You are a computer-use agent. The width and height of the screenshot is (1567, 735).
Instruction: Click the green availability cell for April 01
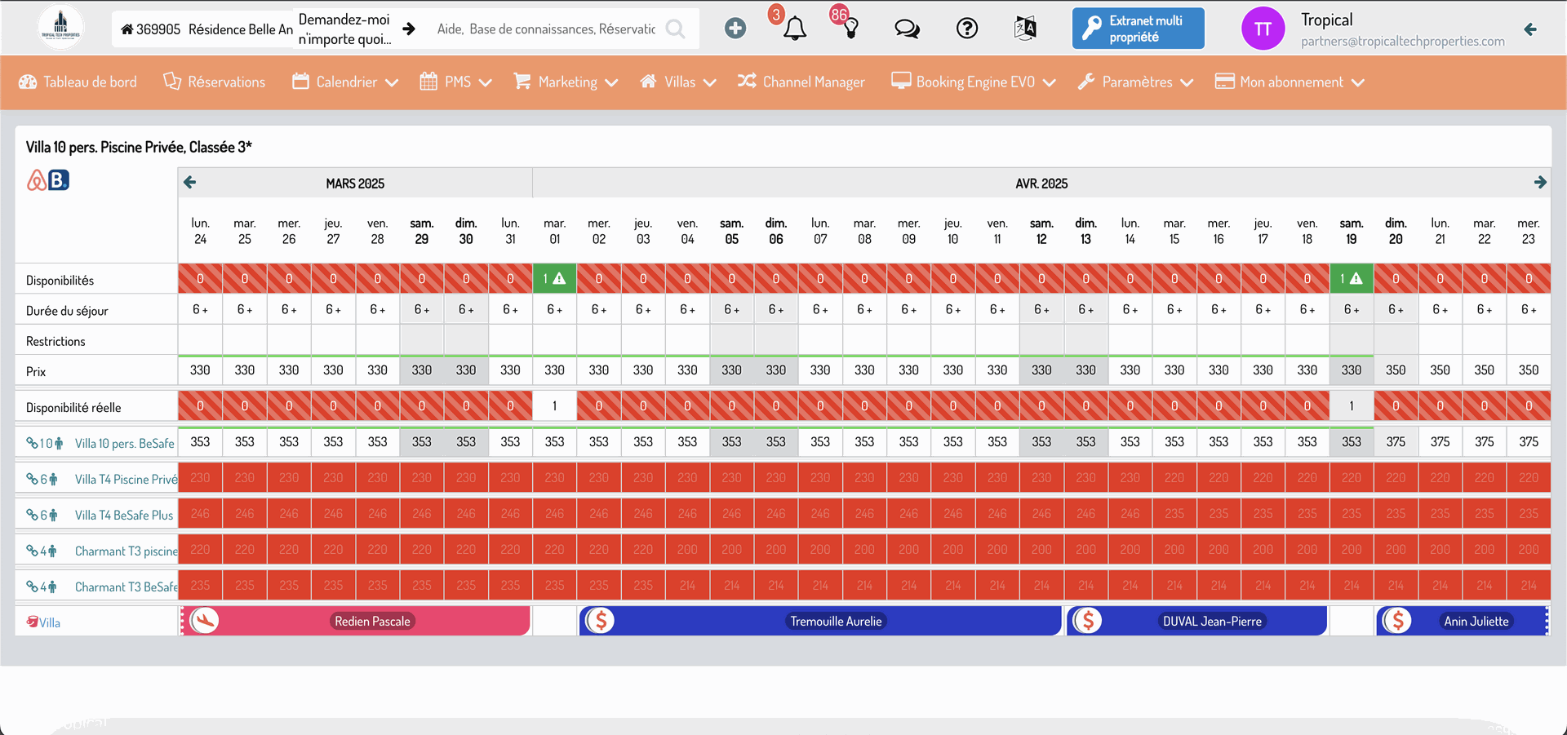[554, 279]
